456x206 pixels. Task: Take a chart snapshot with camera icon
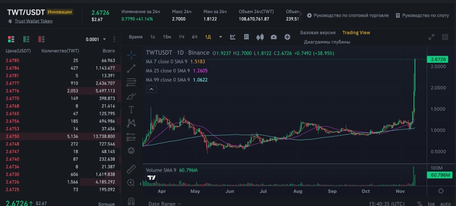pos(273,37)
